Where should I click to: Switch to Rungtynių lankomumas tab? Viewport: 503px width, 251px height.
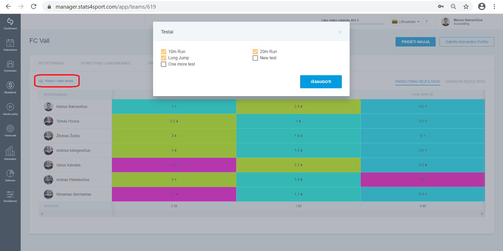pos(105,63)
